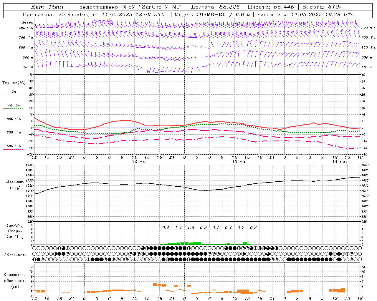Select the text Предоставлено ФГБУ "ЗапСиб УГМС"
The height and width of the screenshot is (301, 377).
click(x=129, y=7)
